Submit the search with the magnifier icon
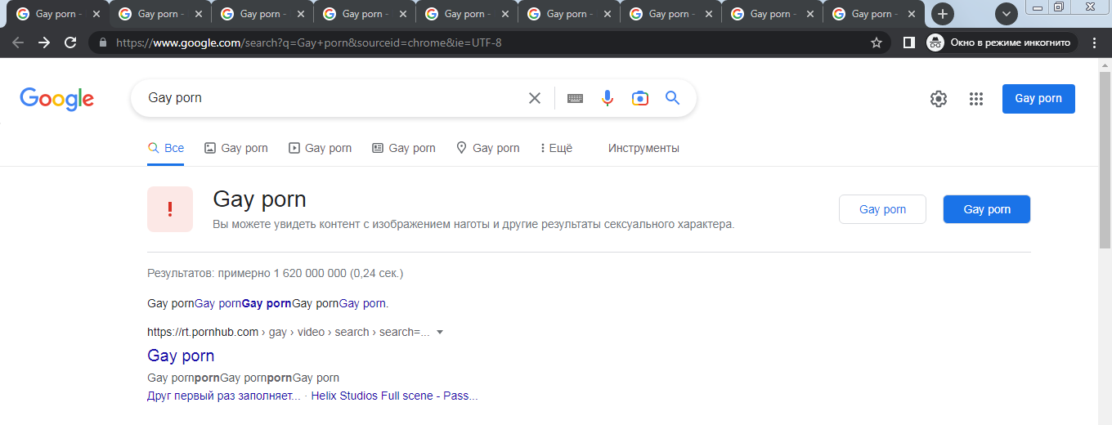The image size is (1112, 425). (x=673, y=98)
